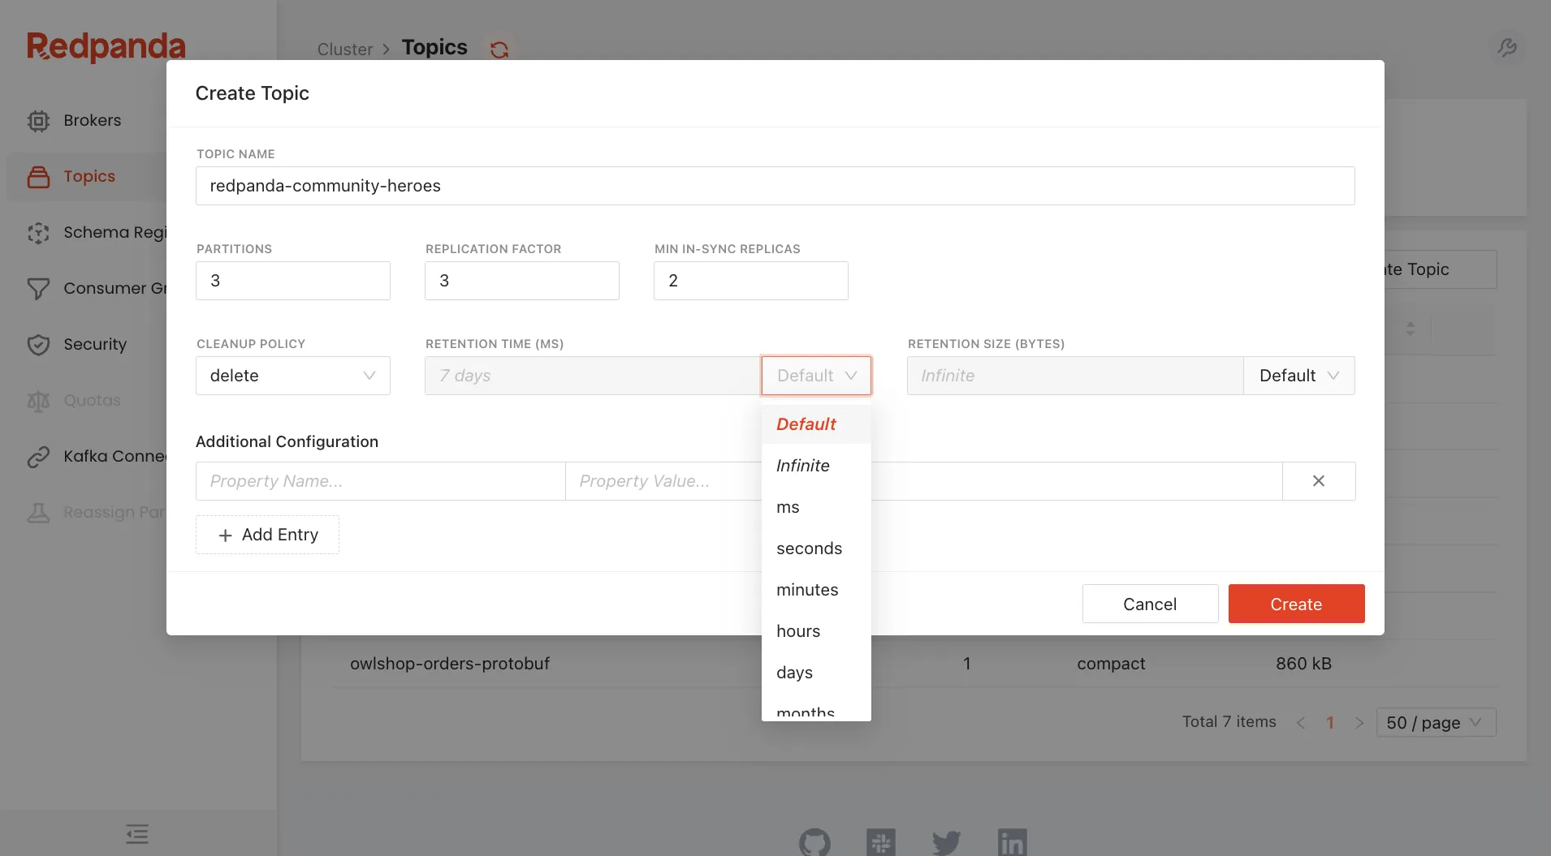
Task: Click the 860 kB size cell
Action: coord(1303,664)
